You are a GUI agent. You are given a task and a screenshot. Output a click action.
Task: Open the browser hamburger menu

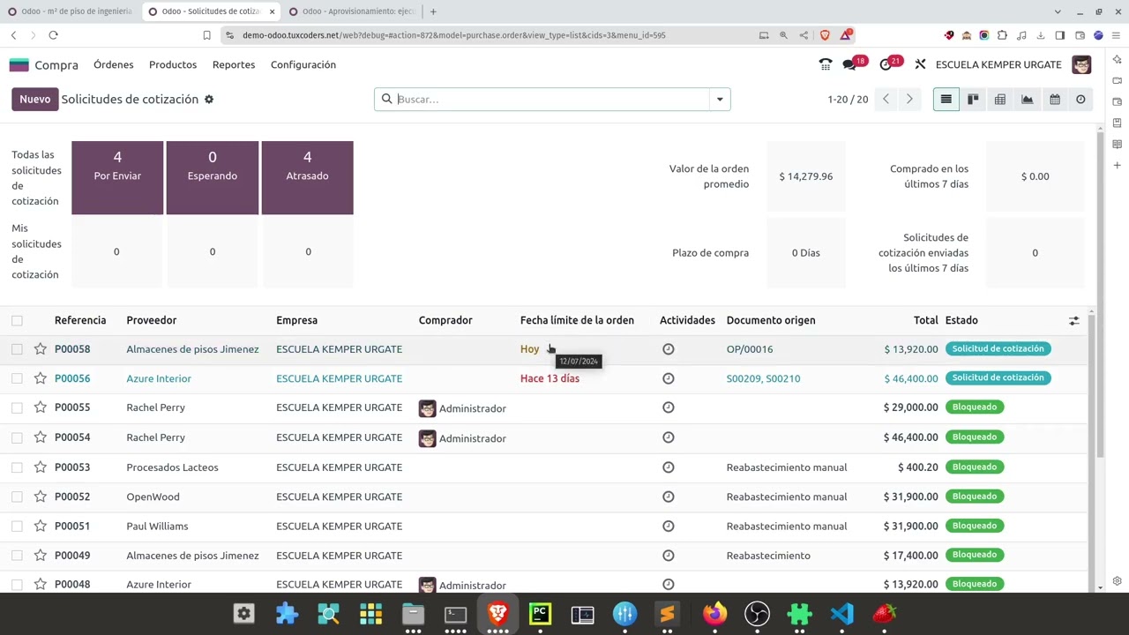[1116, 35]
